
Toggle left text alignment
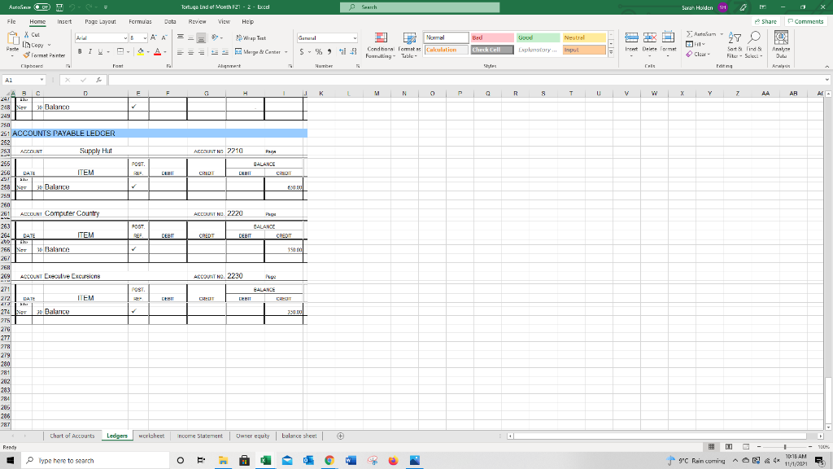coord(181,52)
